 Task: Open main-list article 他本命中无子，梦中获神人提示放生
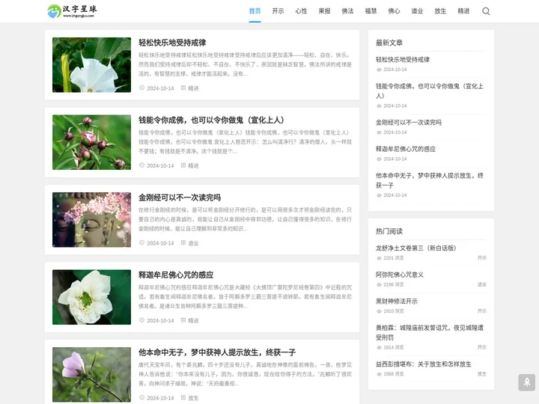coord(217,352)
